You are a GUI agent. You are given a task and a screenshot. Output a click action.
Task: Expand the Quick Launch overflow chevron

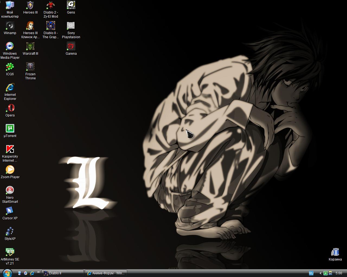pyautogui.click(x=38, y=272)
